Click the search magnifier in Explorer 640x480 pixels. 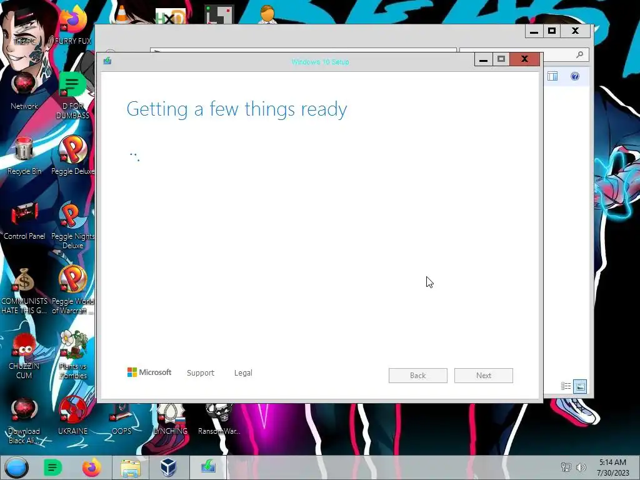579,54
